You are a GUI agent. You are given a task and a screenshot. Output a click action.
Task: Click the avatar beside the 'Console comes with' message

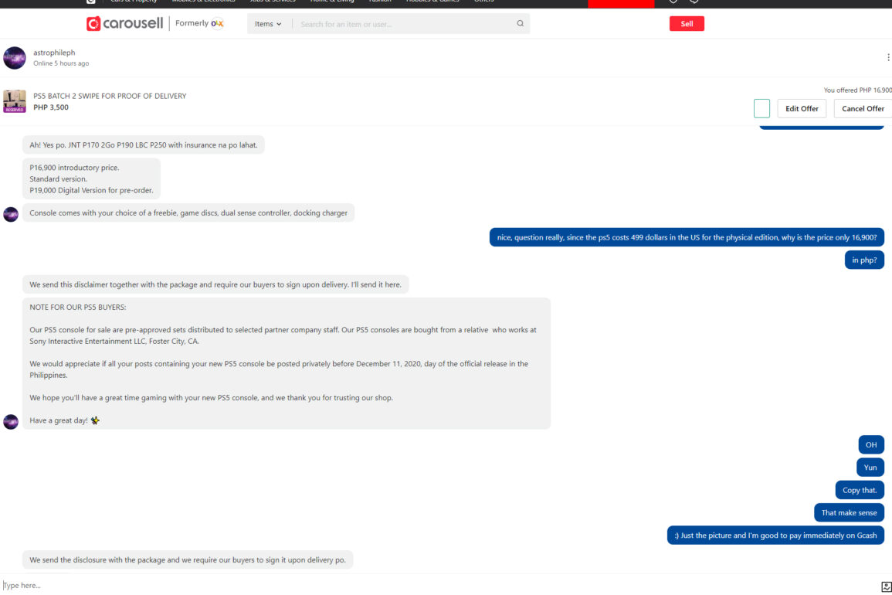coord(11,214)
